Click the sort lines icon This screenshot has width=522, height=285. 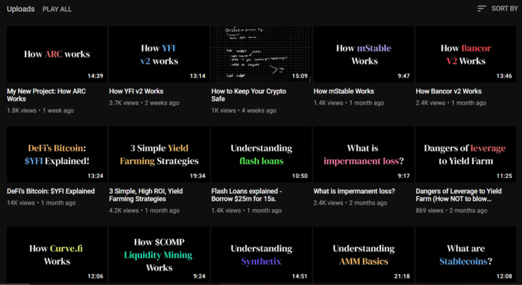pyautogui.click(x=482, y=9)
